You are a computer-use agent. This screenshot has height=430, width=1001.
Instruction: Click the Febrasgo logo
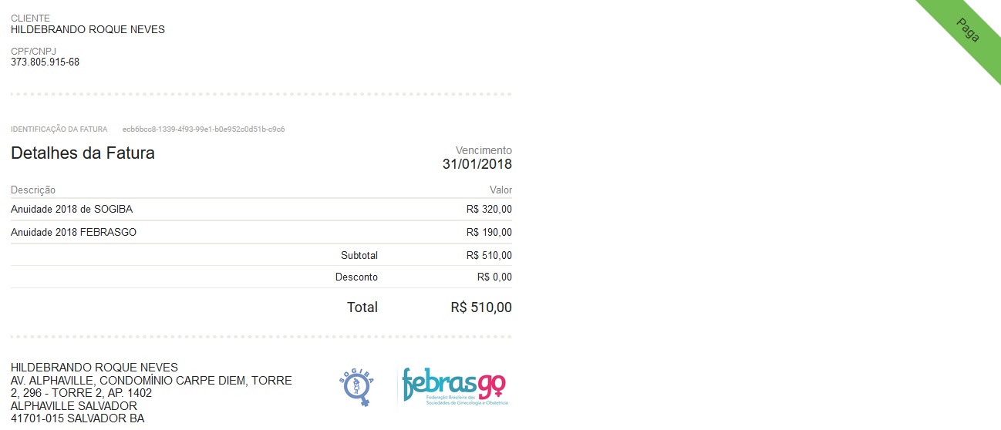[x=454, y=385]
